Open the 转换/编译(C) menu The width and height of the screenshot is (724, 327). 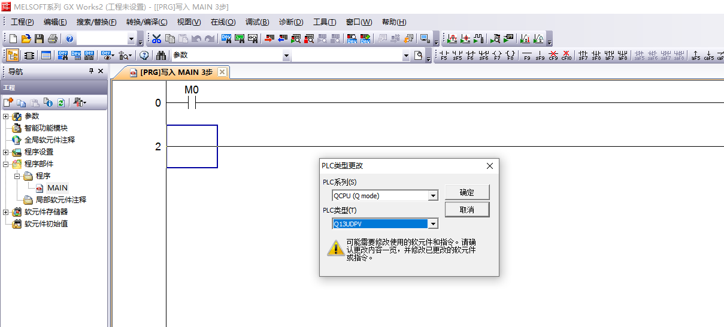(x=147, y=22)
